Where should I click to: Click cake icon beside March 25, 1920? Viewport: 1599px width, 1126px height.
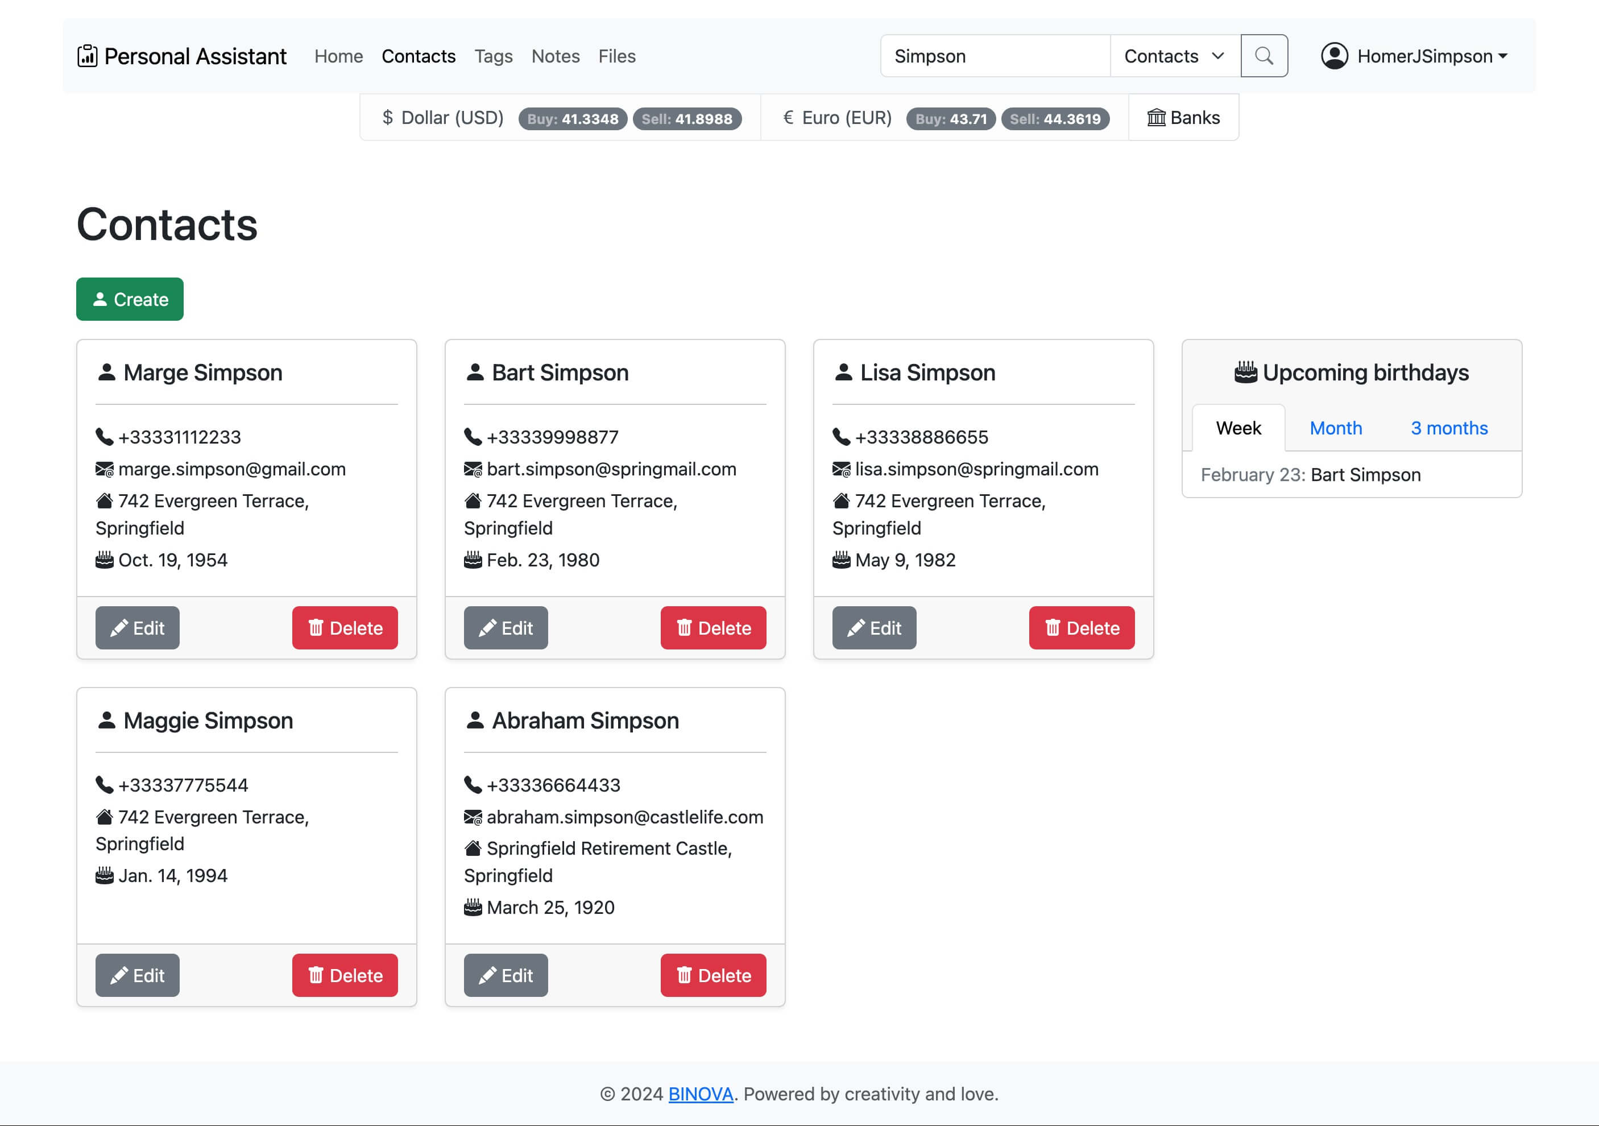(473, 906)
